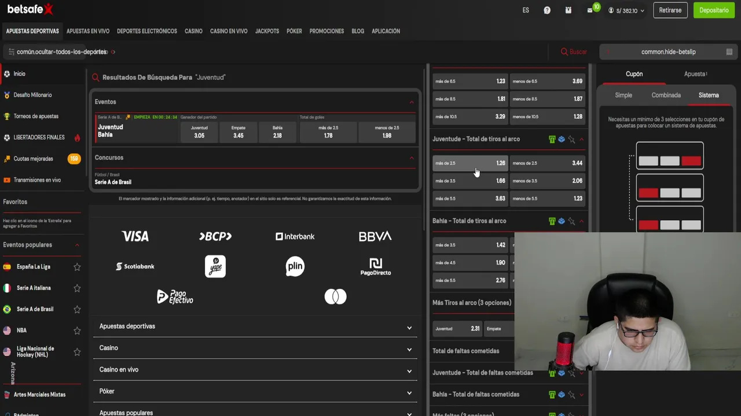Expand the Póker footer section

tap(255, 391)
